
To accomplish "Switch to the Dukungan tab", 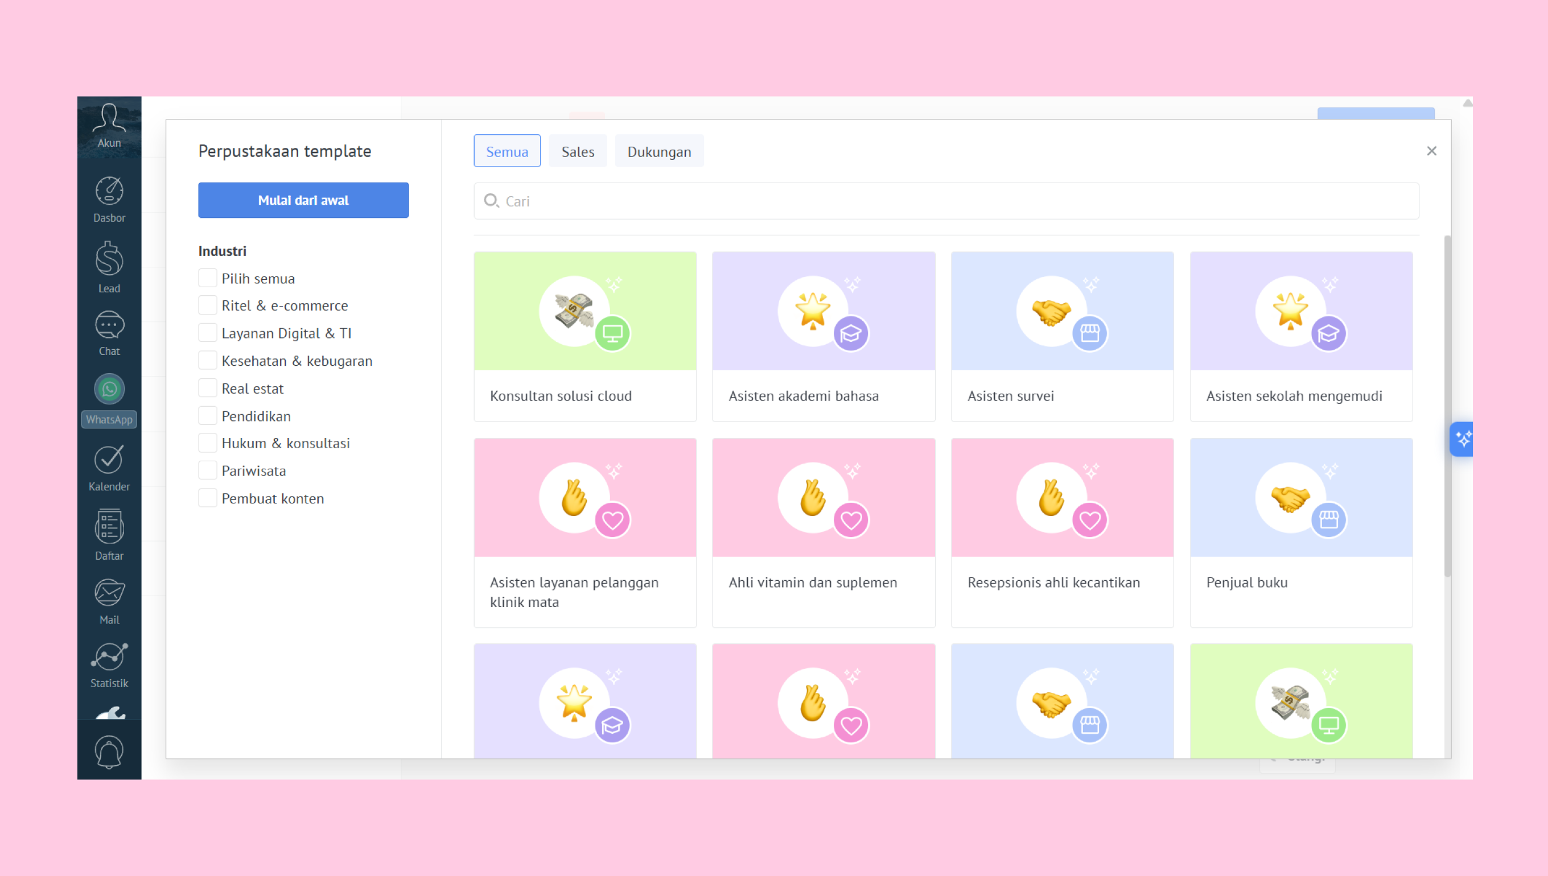I will pyautogui.click(x=659, y=151).
